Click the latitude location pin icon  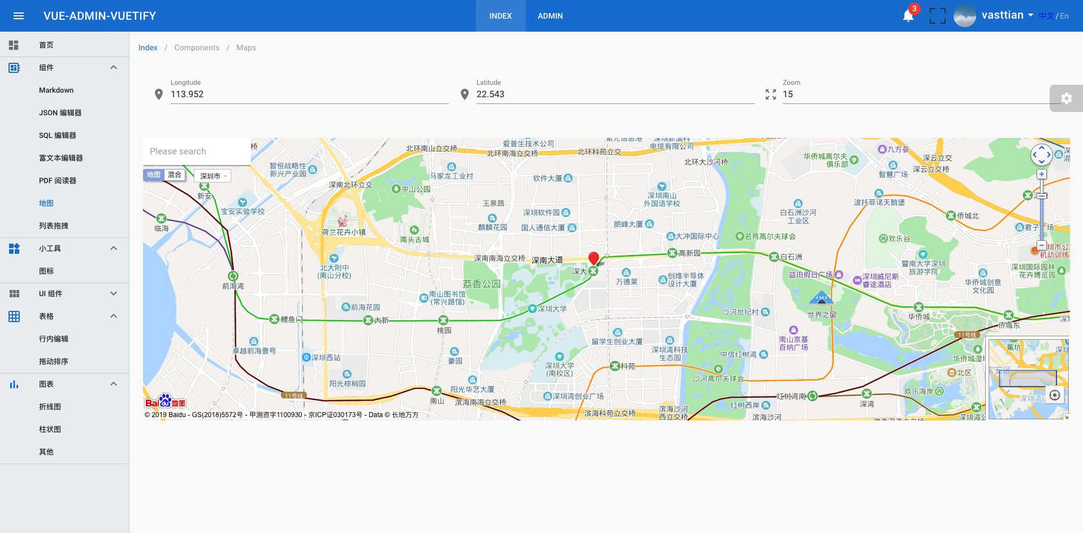465,94
